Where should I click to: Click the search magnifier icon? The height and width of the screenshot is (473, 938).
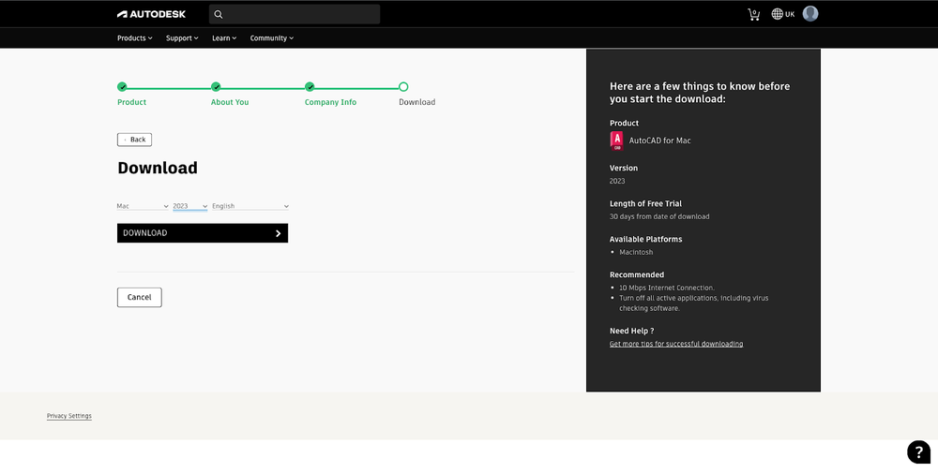pyautogui.click(x=219, y=14)
